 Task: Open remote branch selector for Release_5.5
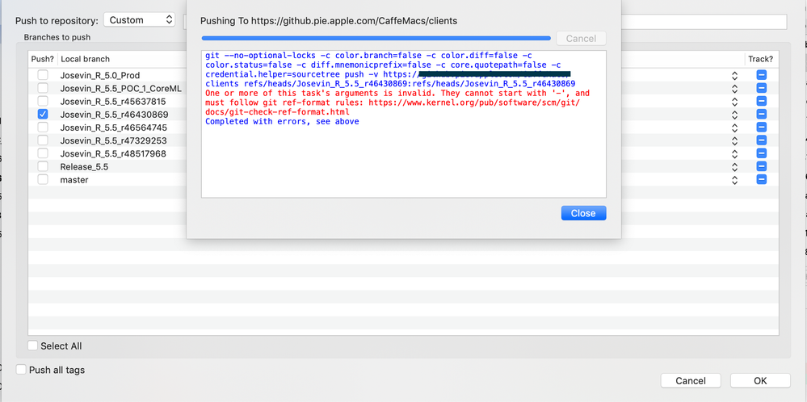coord(734,167)
